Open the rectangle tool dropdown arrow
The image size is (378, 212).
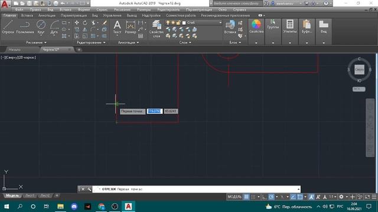click(x=69, y=22)
